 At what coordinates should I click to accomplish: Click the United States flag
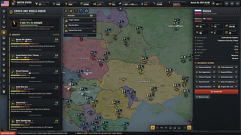(5, 3)
